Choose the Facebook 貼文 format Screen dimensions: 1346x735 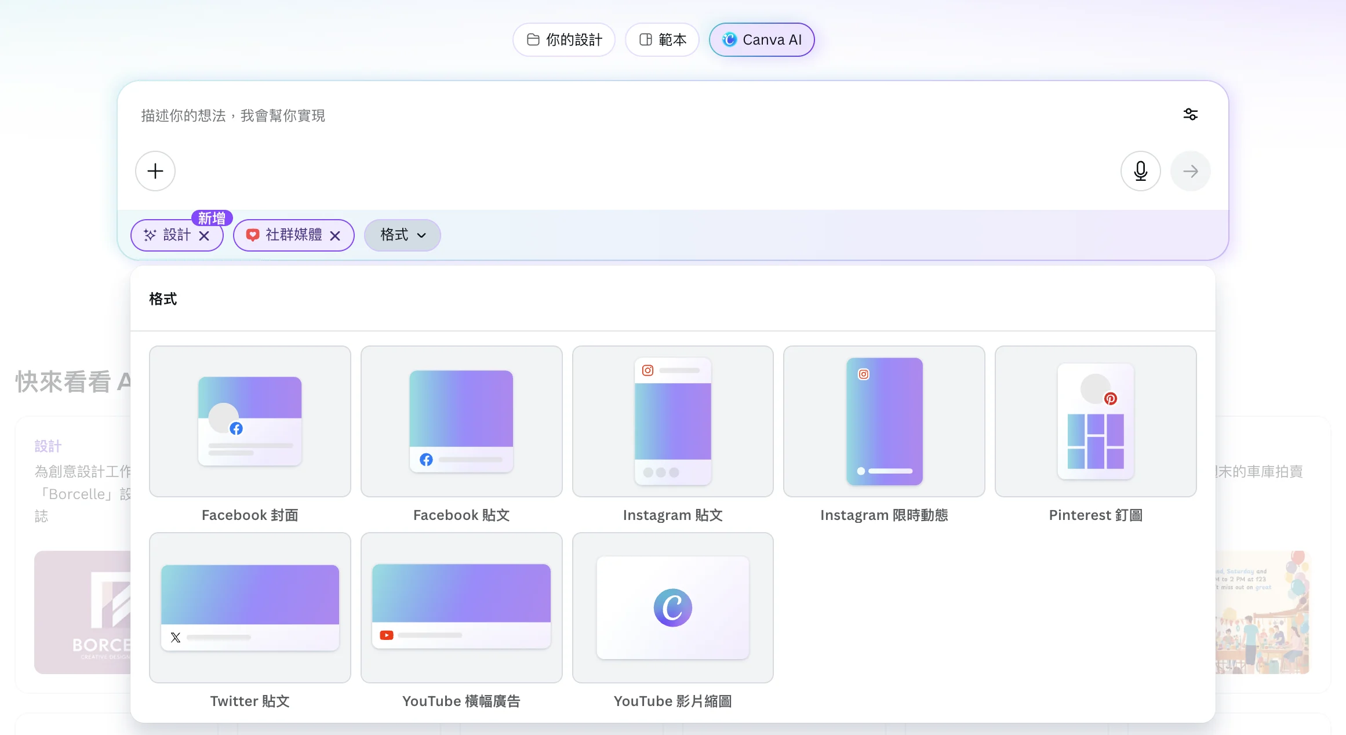[x=461, y=422]
